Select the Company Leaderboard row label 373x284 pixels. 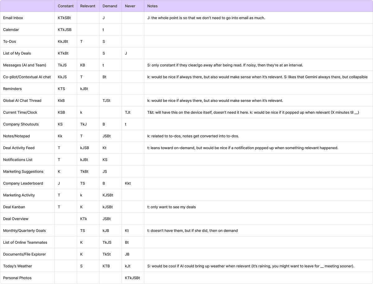coord(23,183)
